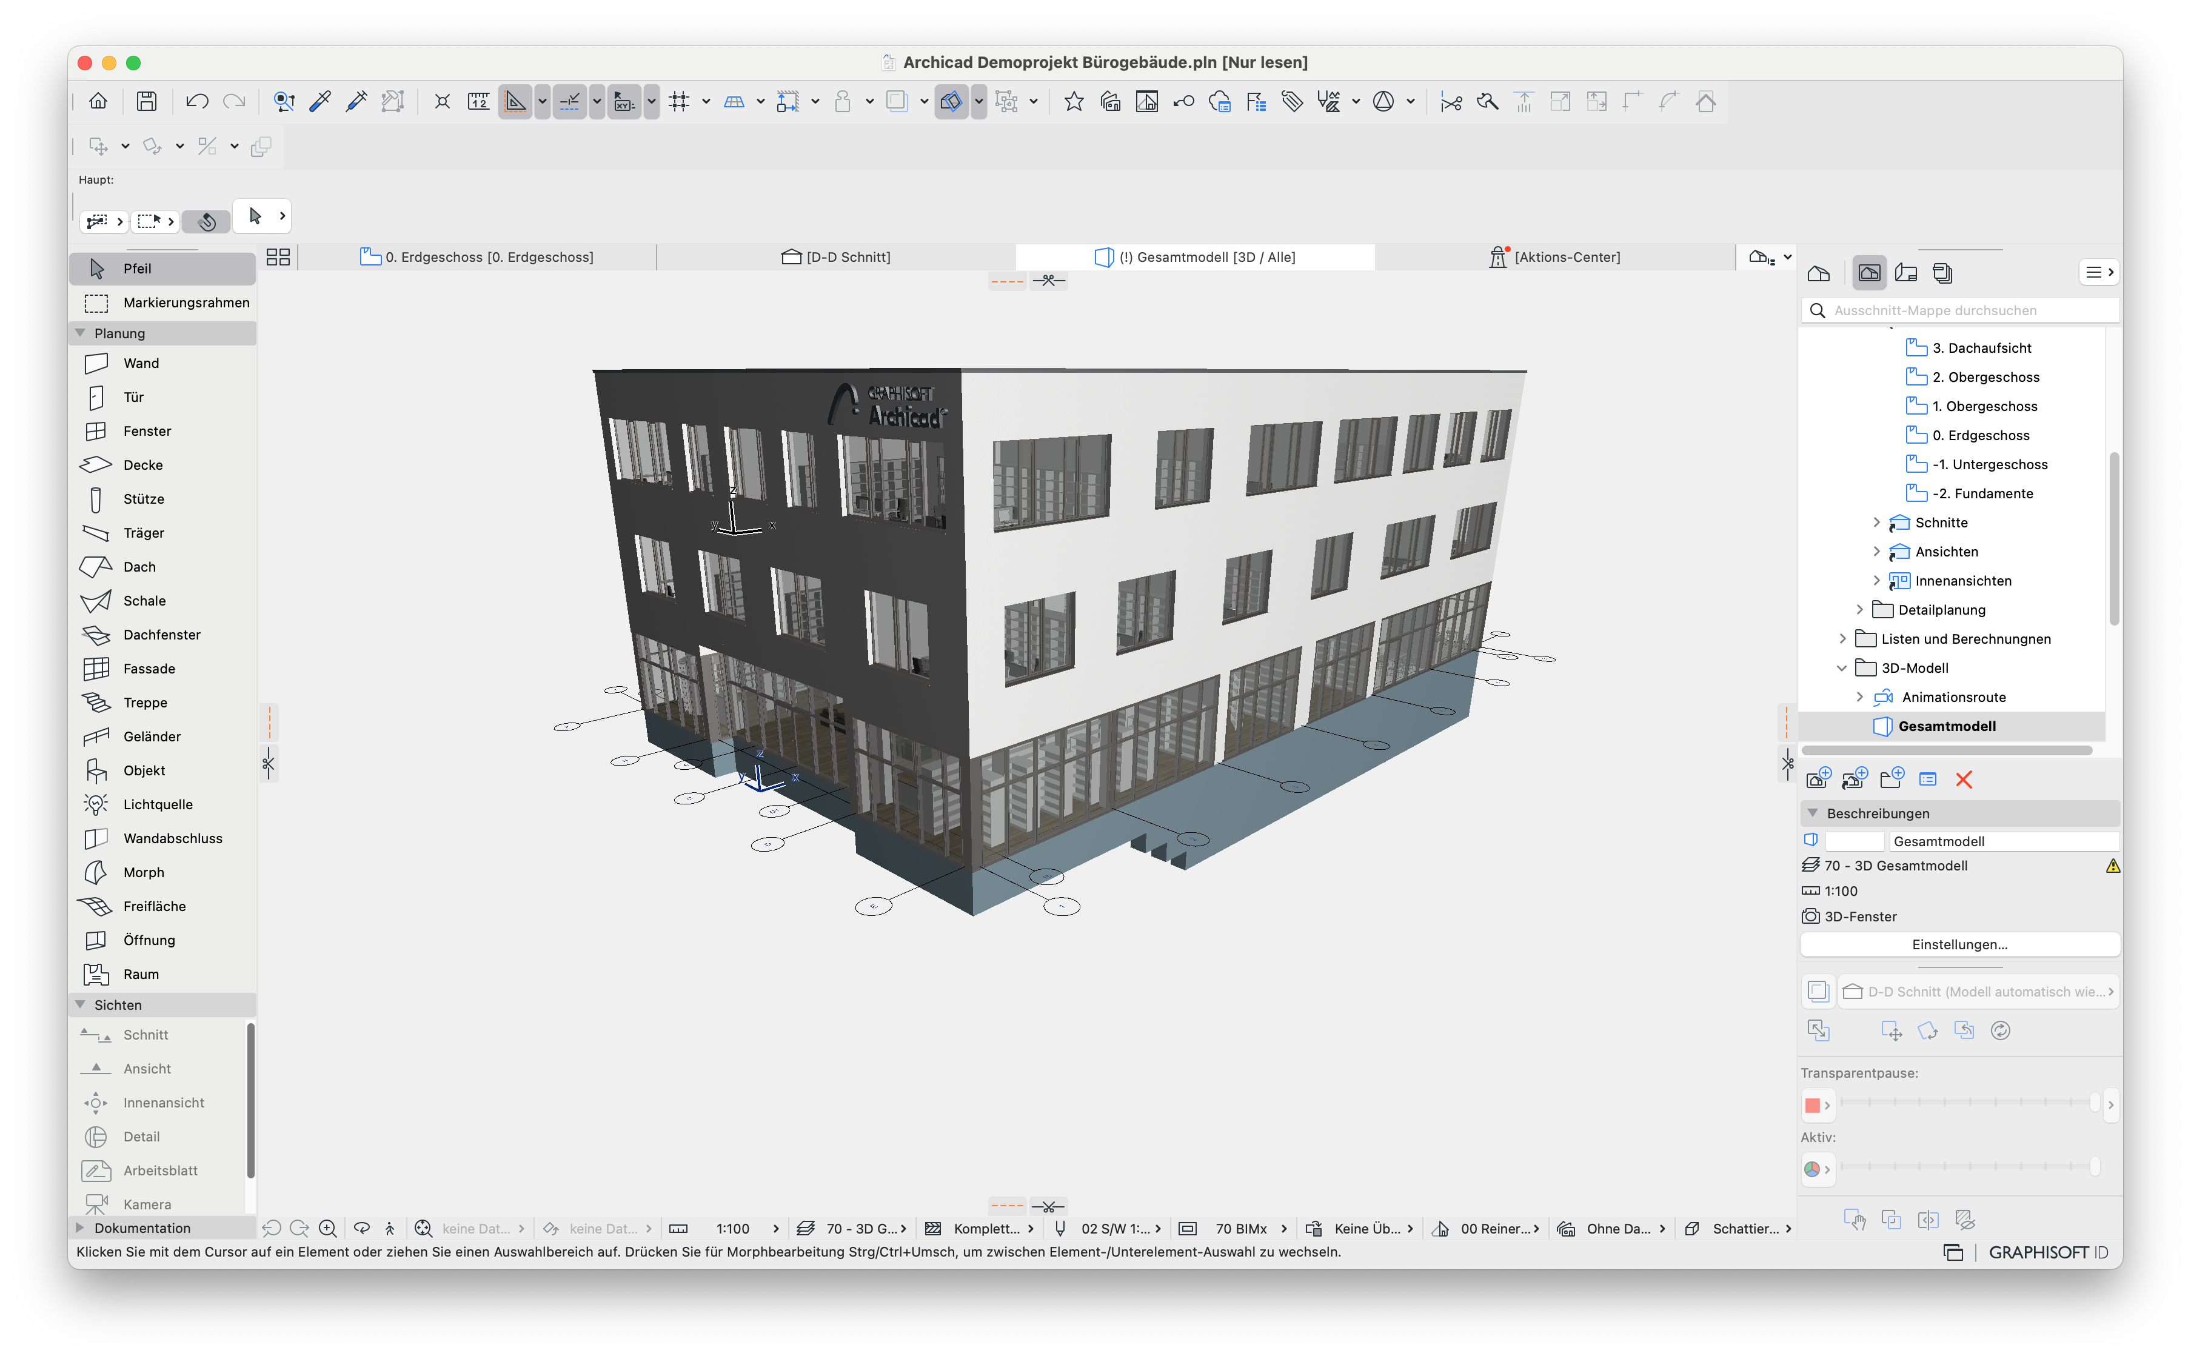Open the 70 BIMx model view option
Screen dimensions: 2191x1359
point(1233,1229)
